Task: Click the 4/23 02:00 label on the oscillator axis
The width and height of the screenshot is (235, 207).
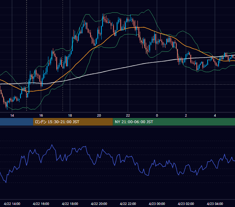Action: [186, 204]
